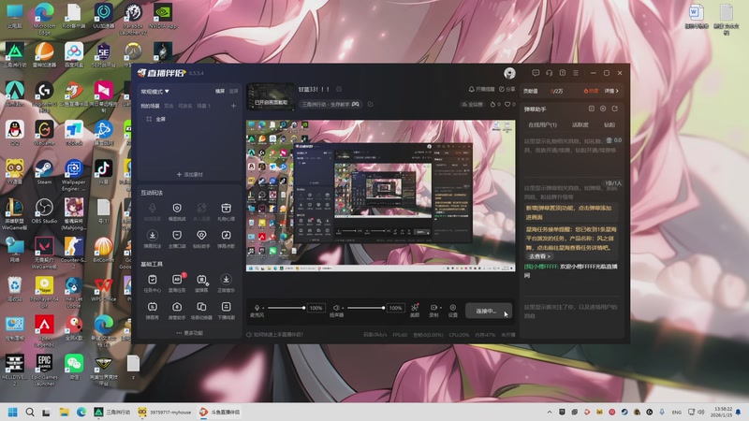Click the user avatar in title bar
Screen dimensions: 749x421
click(509, 73)
